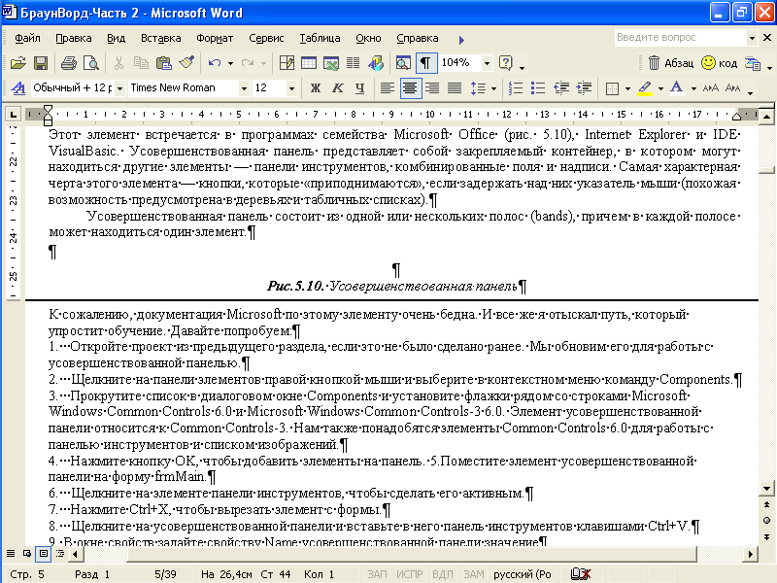Click the bulleted list icon
This screenshot has width=777, height=583.
coord(538,88)
